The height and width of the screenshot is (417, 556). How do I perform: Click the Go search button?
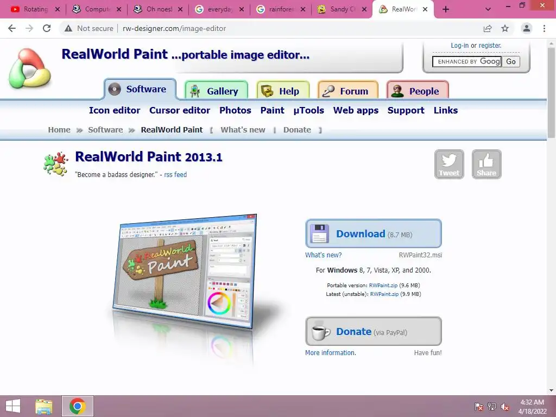[511, 62]
